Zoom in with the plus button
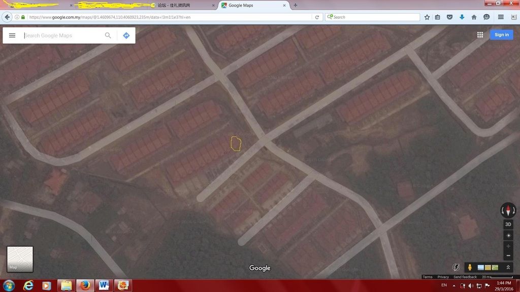Image resolution: width=520 pixels, height=292 pixels. [508, 246]
